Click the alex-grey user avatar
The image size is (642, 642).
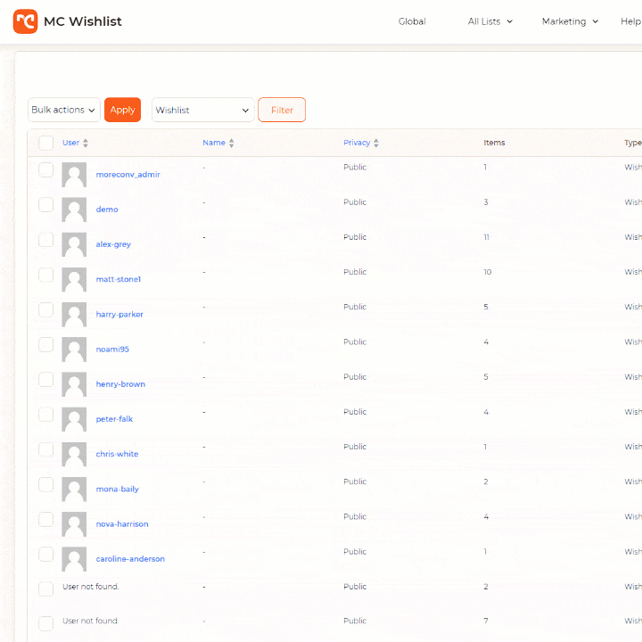[74, 244]
